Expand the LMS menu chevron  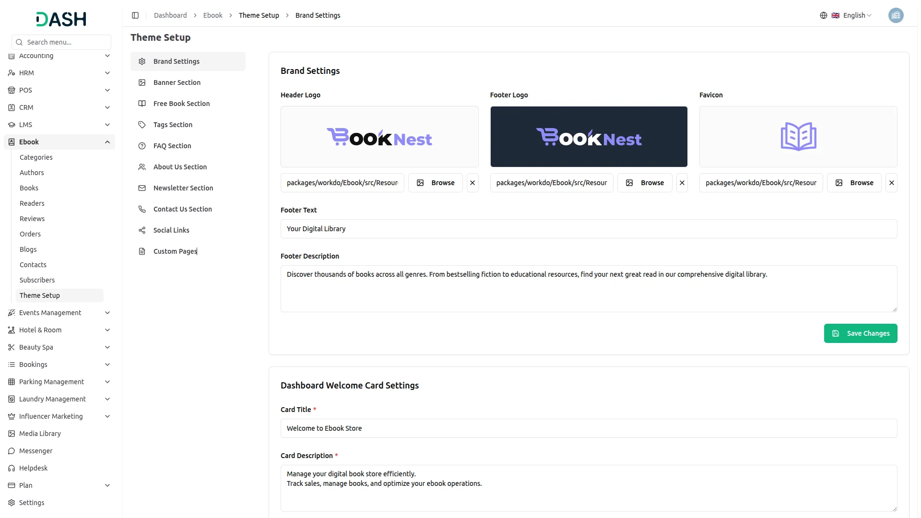(107, 125)
